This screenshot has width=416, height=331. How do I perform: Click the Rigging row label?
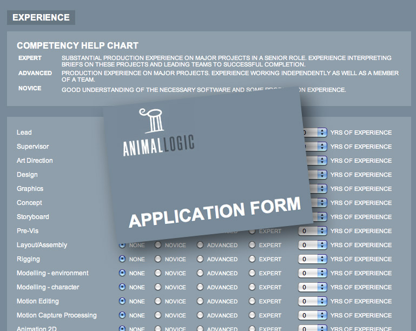(28, 259)
